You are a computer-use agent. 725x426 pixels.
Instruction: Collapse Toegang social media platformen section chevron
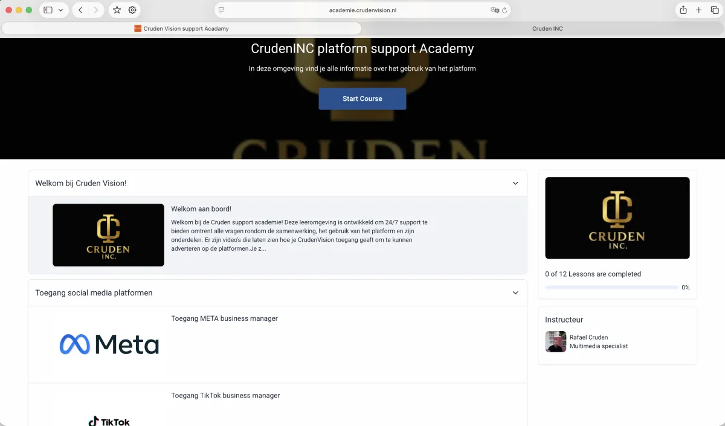[515, 292]
